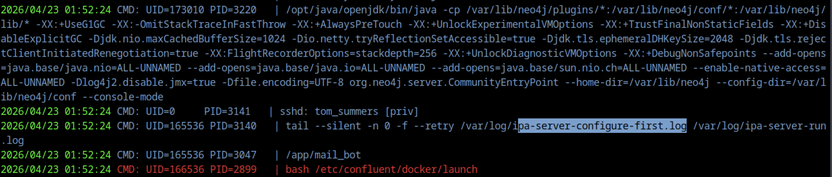Click the highlighted ipa-server-configure-first.log text
Image resolution: width=832 pixels, height=177 pixels.
click(x=602, y=126)
